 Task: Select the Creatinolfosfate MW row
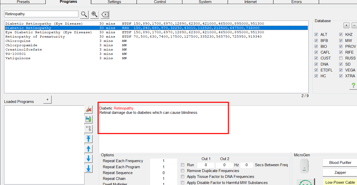[x=156, y=50]
